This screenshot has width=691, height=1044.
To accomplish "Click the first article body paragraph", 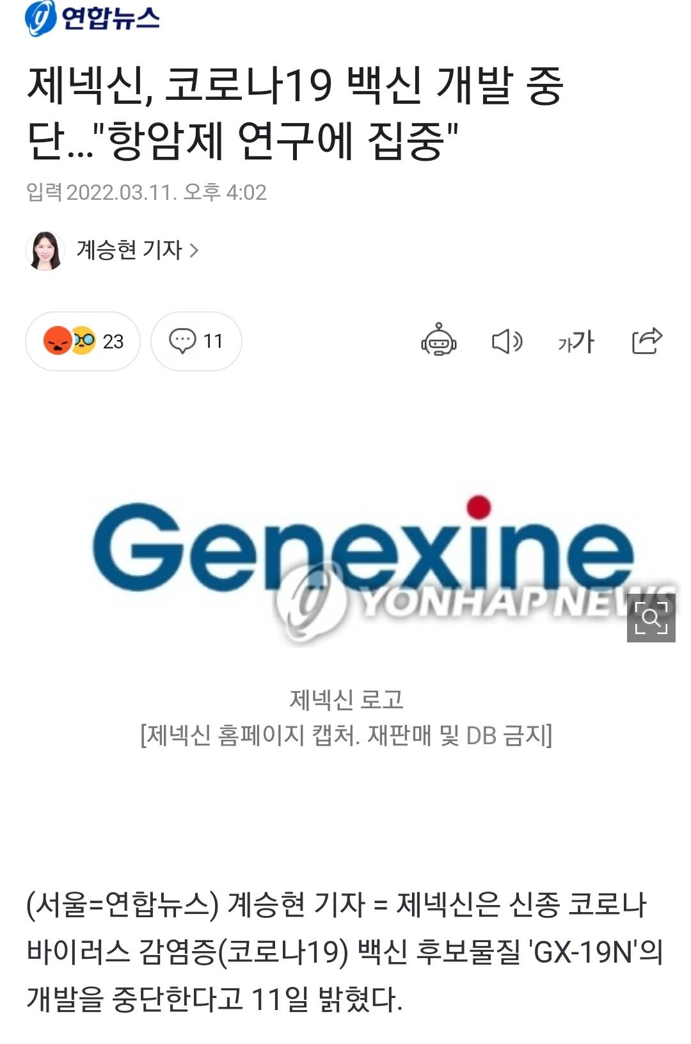I will coord(345,952).
